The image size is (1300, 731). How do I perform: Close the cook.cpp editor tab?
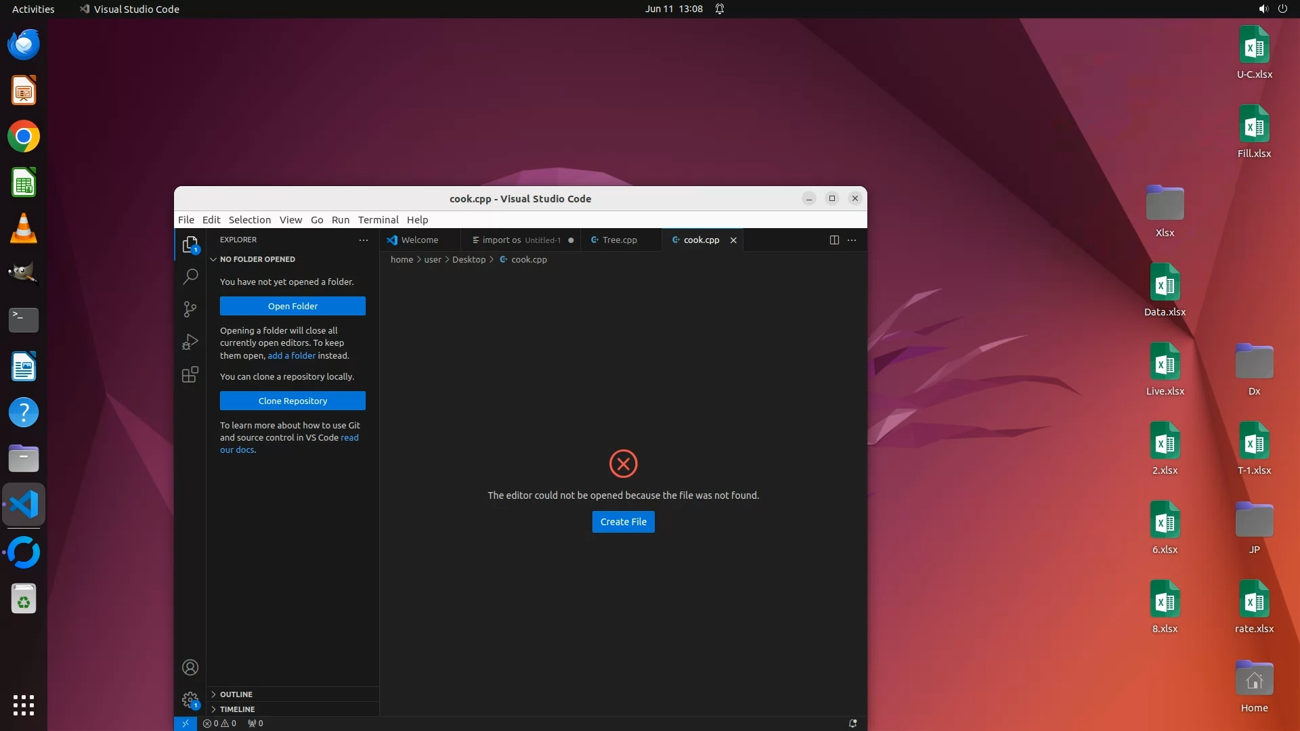point(733,240)
